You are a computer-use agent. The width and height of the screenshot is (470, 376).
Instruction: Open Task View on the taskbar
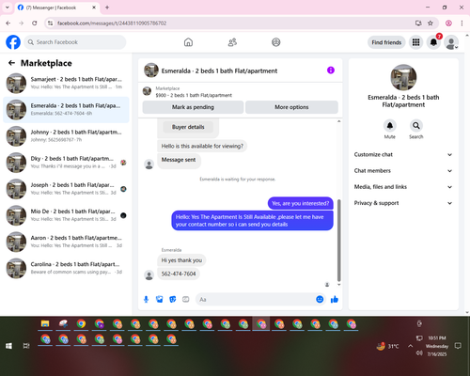26,346
